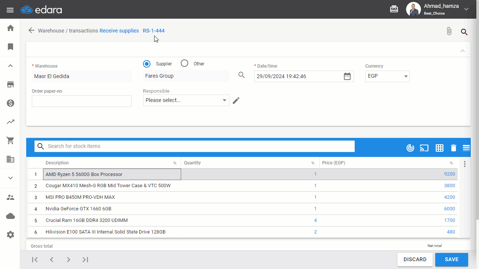Collapse sidebar section with up chevron
479x269 pixels.
point(10,66)
